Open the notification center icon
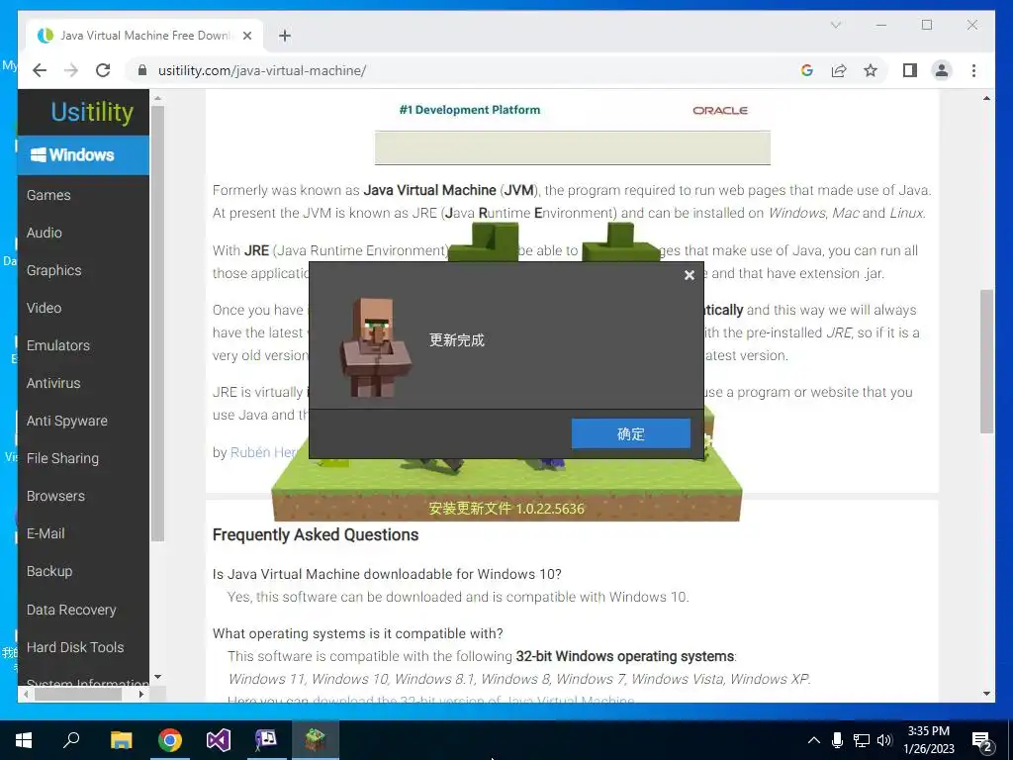 click(982, 742)
